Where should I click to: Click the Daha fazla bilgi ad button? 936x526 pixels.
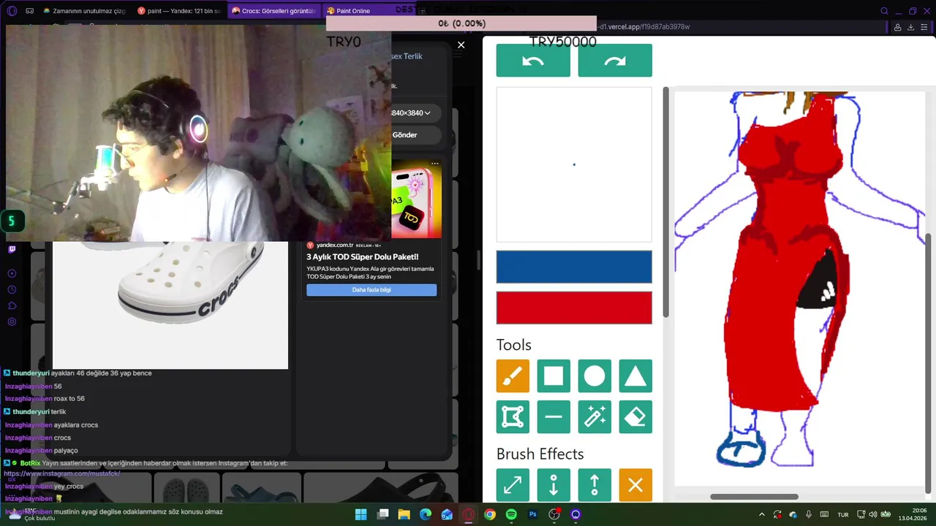click(x=371, y=290)
